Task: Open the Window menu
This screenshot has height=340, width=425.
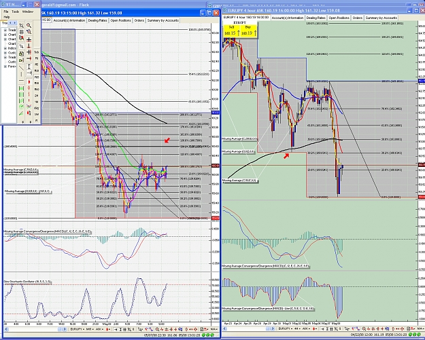Action: coord(28,12)
